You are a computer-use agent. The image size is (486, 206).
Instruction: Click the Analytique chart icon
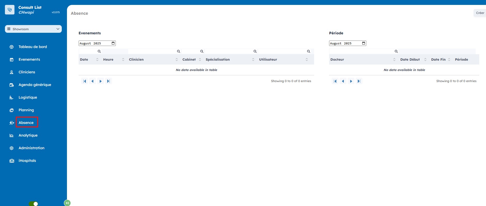click(x=11, y=136)
